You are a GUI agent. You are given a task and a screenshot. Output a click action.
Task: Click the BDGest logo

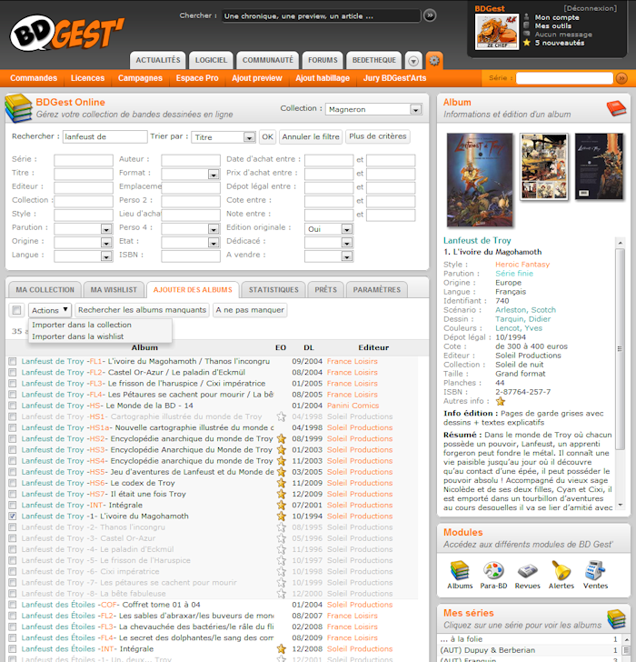click(x=66, y=33)
